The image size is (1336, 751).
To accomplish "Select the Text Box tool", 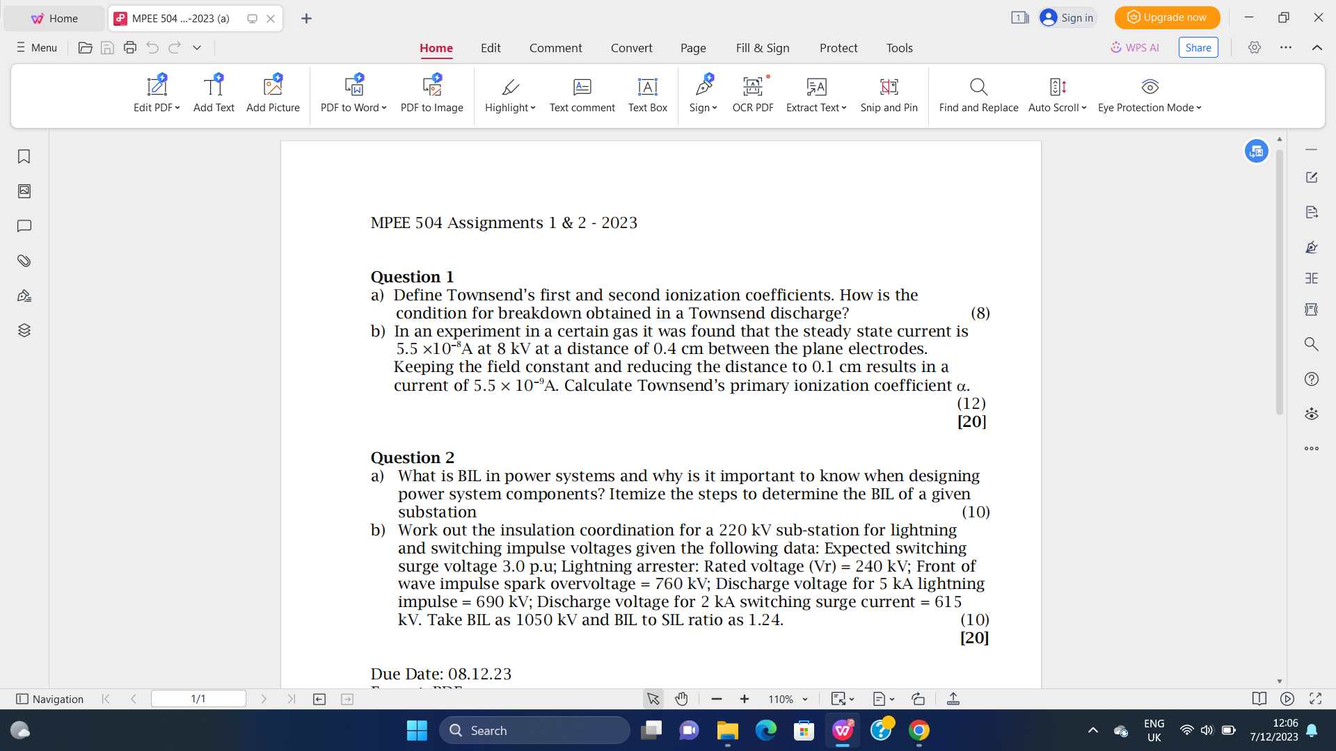I will click(646, 94).
